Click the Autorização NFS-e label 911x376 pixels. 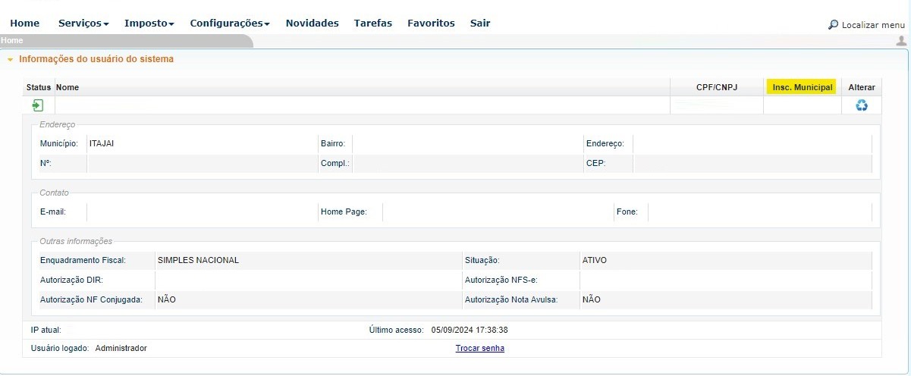(x=501, y=280)
